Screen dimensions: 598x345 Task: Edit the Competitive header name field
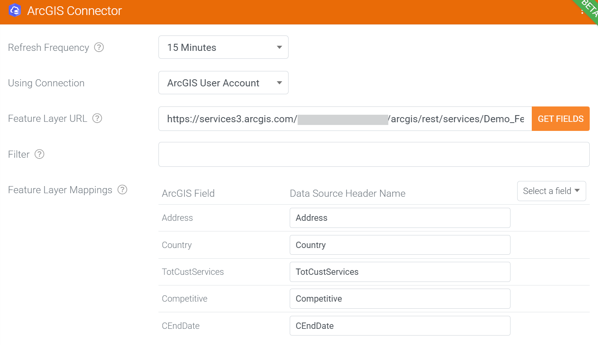tap(400, 298)
